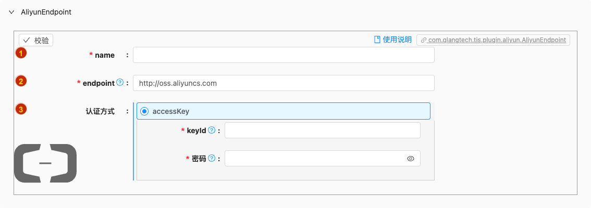Click the AliyunEndpoint section title
This screenshot has width=591, height=208.
pyautogui.click(x=46, y=12)
